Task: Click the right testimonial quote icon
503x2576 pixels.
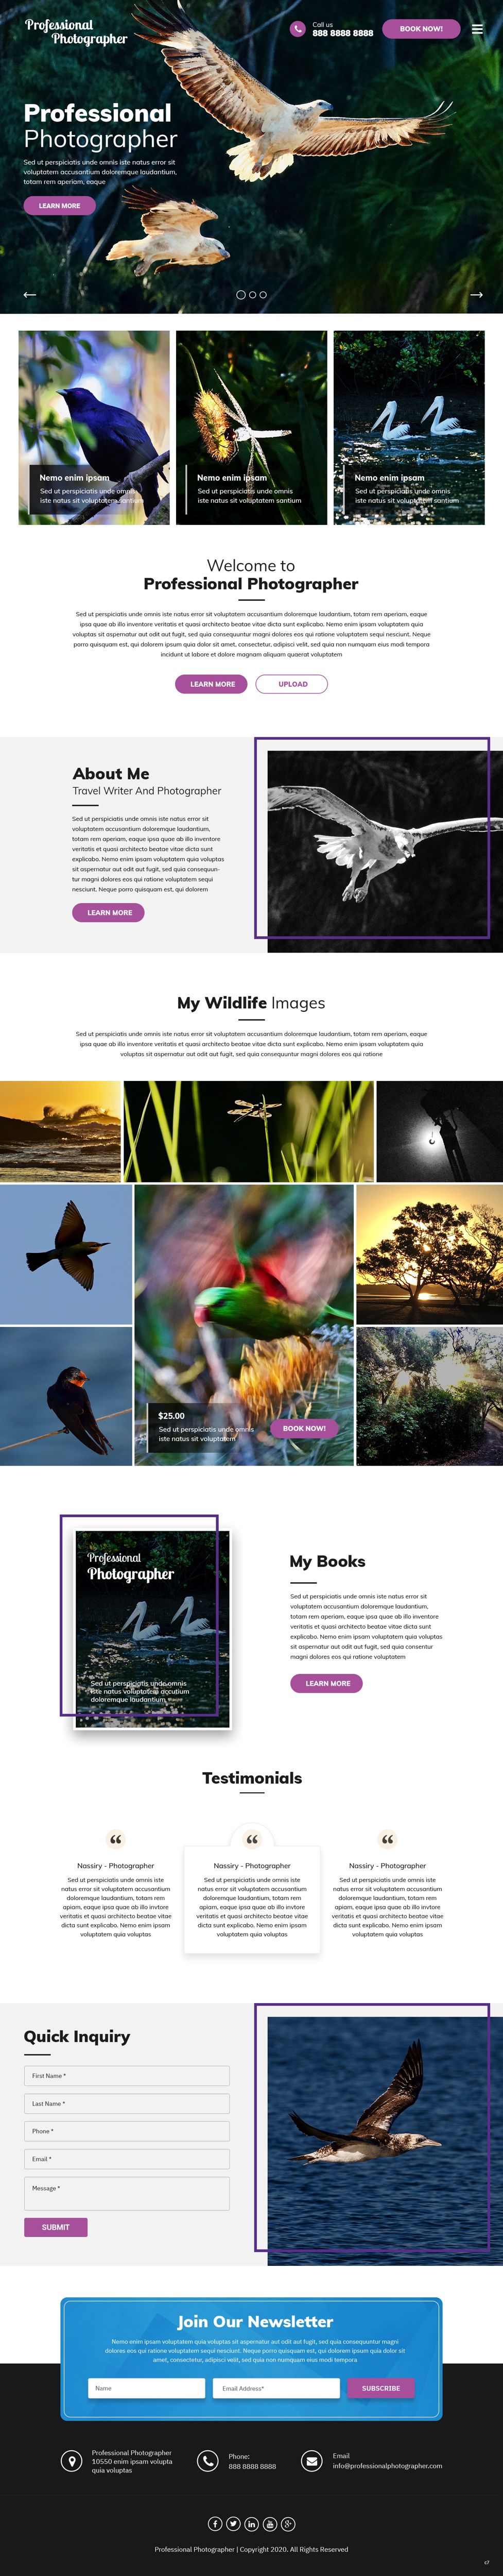Action: tap(388, 1839)
